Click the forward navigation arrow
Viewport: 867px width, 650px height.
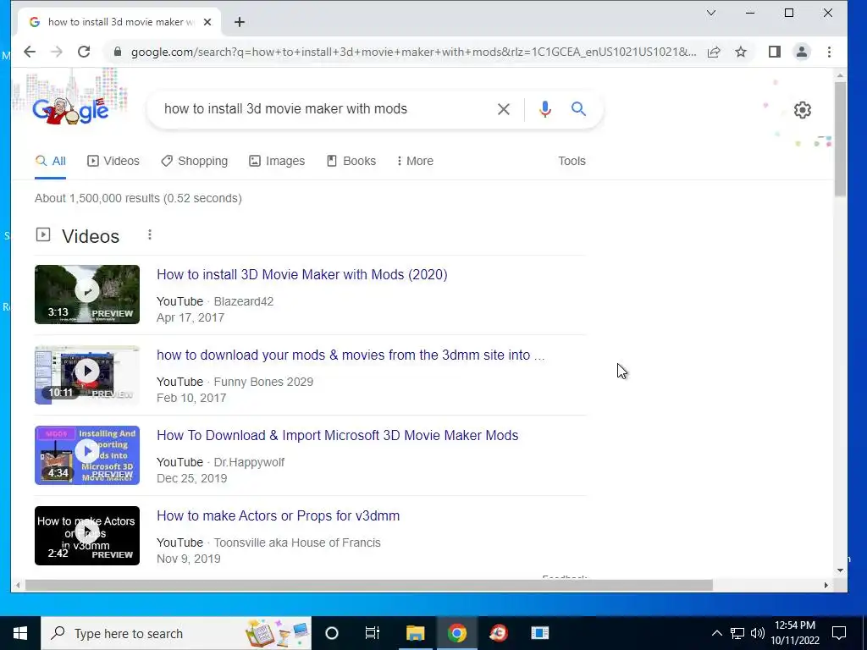(x=57, y=52)
